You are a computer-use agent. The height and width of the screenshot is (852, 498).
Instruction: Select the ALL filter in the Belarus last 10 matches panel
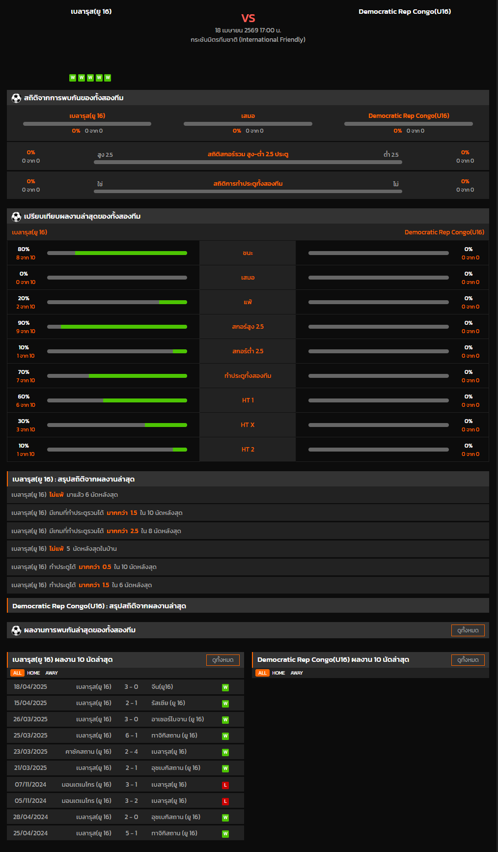(x=17, y=673)
